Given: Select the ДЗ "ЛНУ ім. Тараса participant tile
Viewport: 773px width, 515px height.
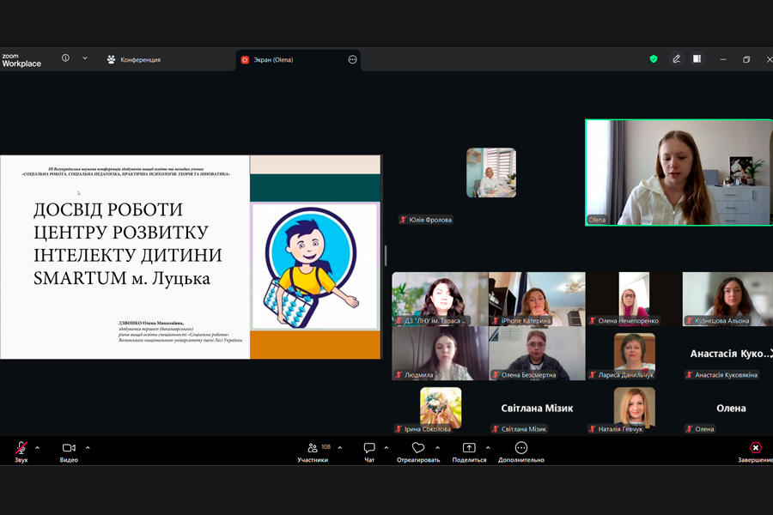Looking at the screenshot, I should 440,300.
